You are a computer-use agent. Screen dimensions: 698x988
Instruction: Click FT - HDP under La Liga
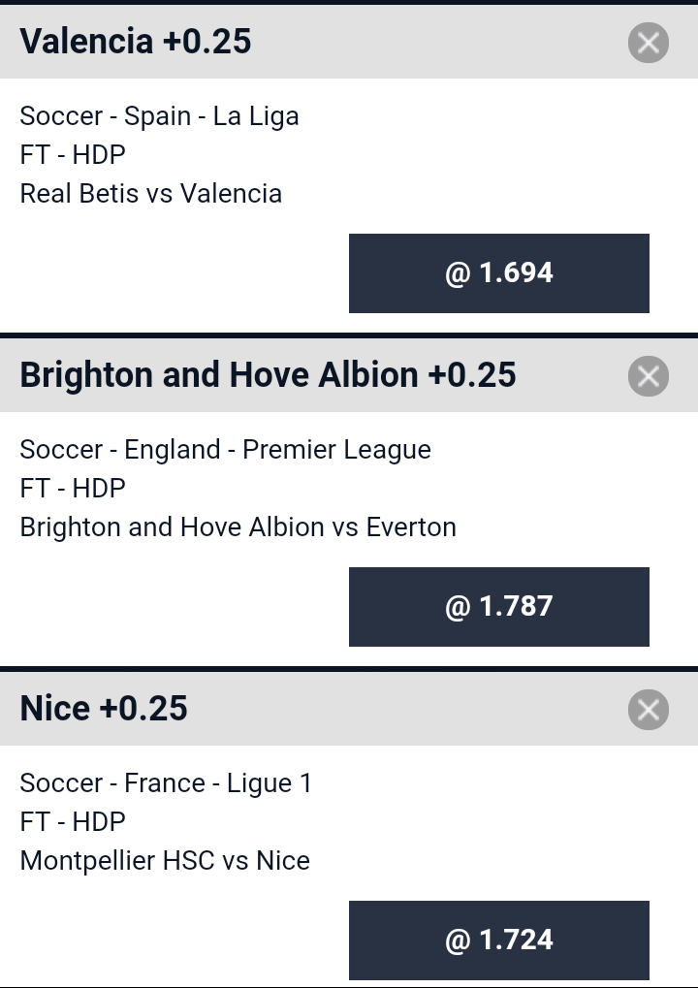pos(73,155)
